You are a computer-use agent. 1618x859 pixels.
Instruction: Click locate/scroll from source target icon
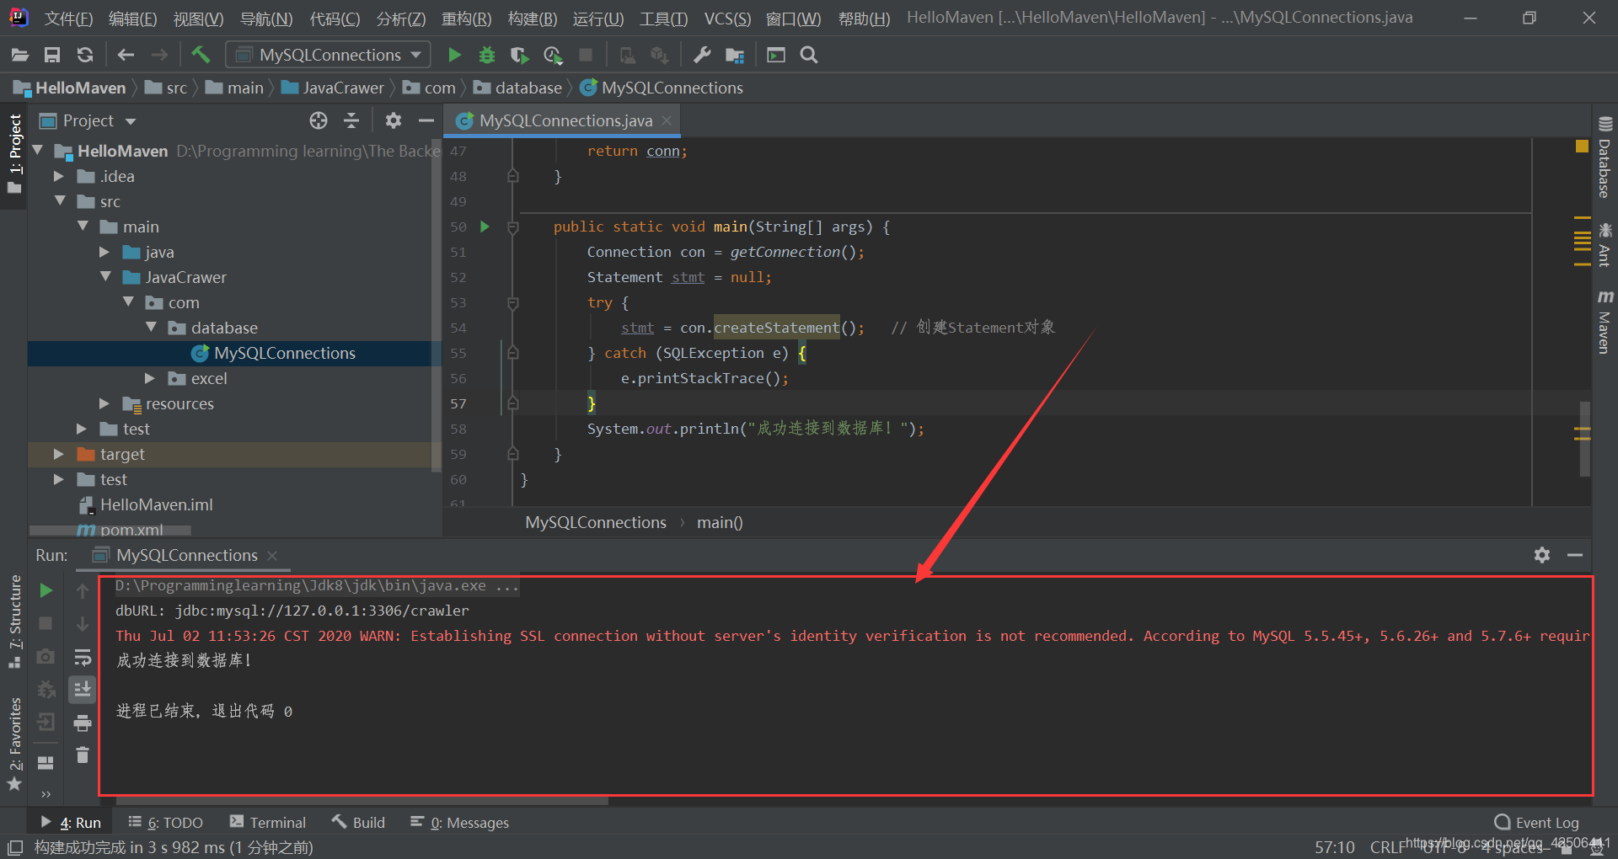tap(319, 121)
